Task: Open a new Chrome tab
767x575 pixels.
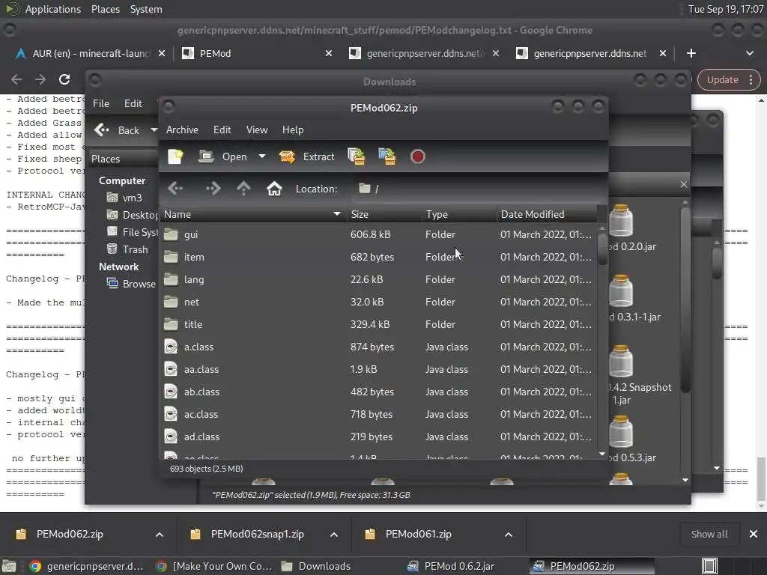Action: 691,53
